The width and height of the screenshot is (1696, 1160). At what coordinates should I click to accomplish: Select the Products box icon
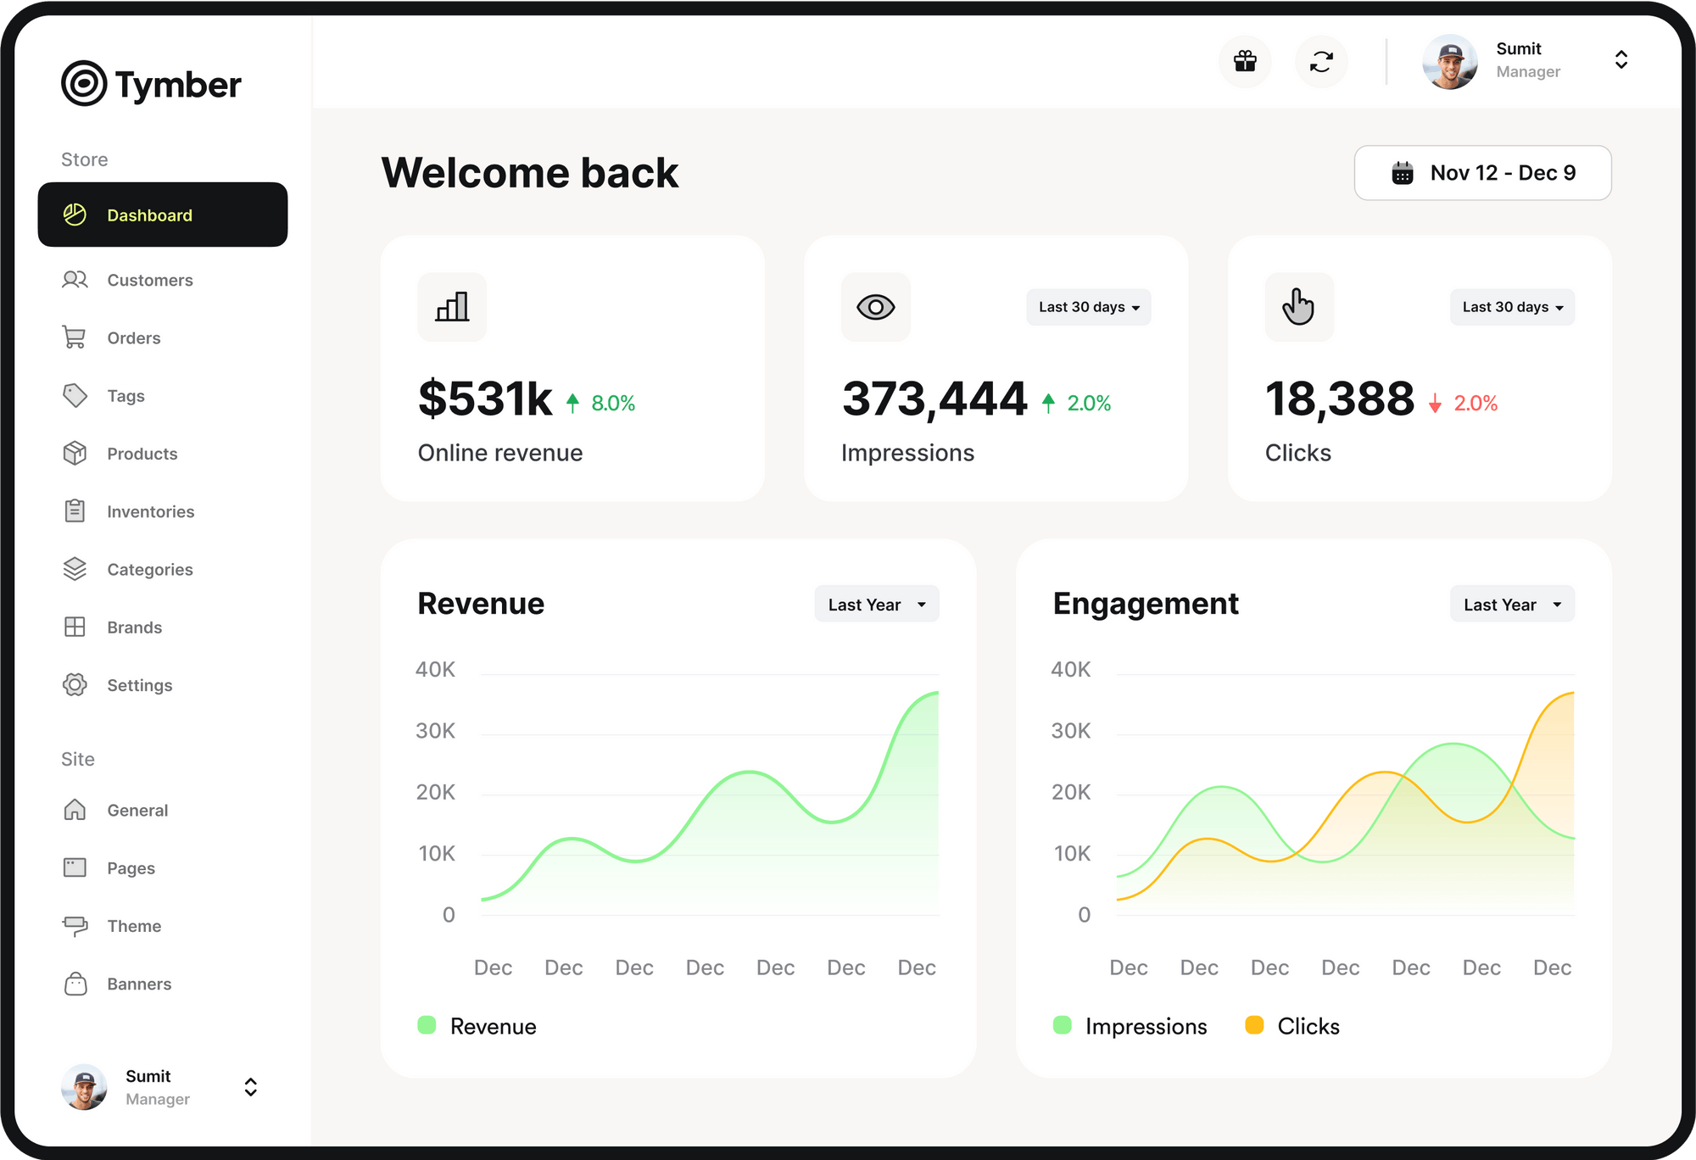pos(75,454)
